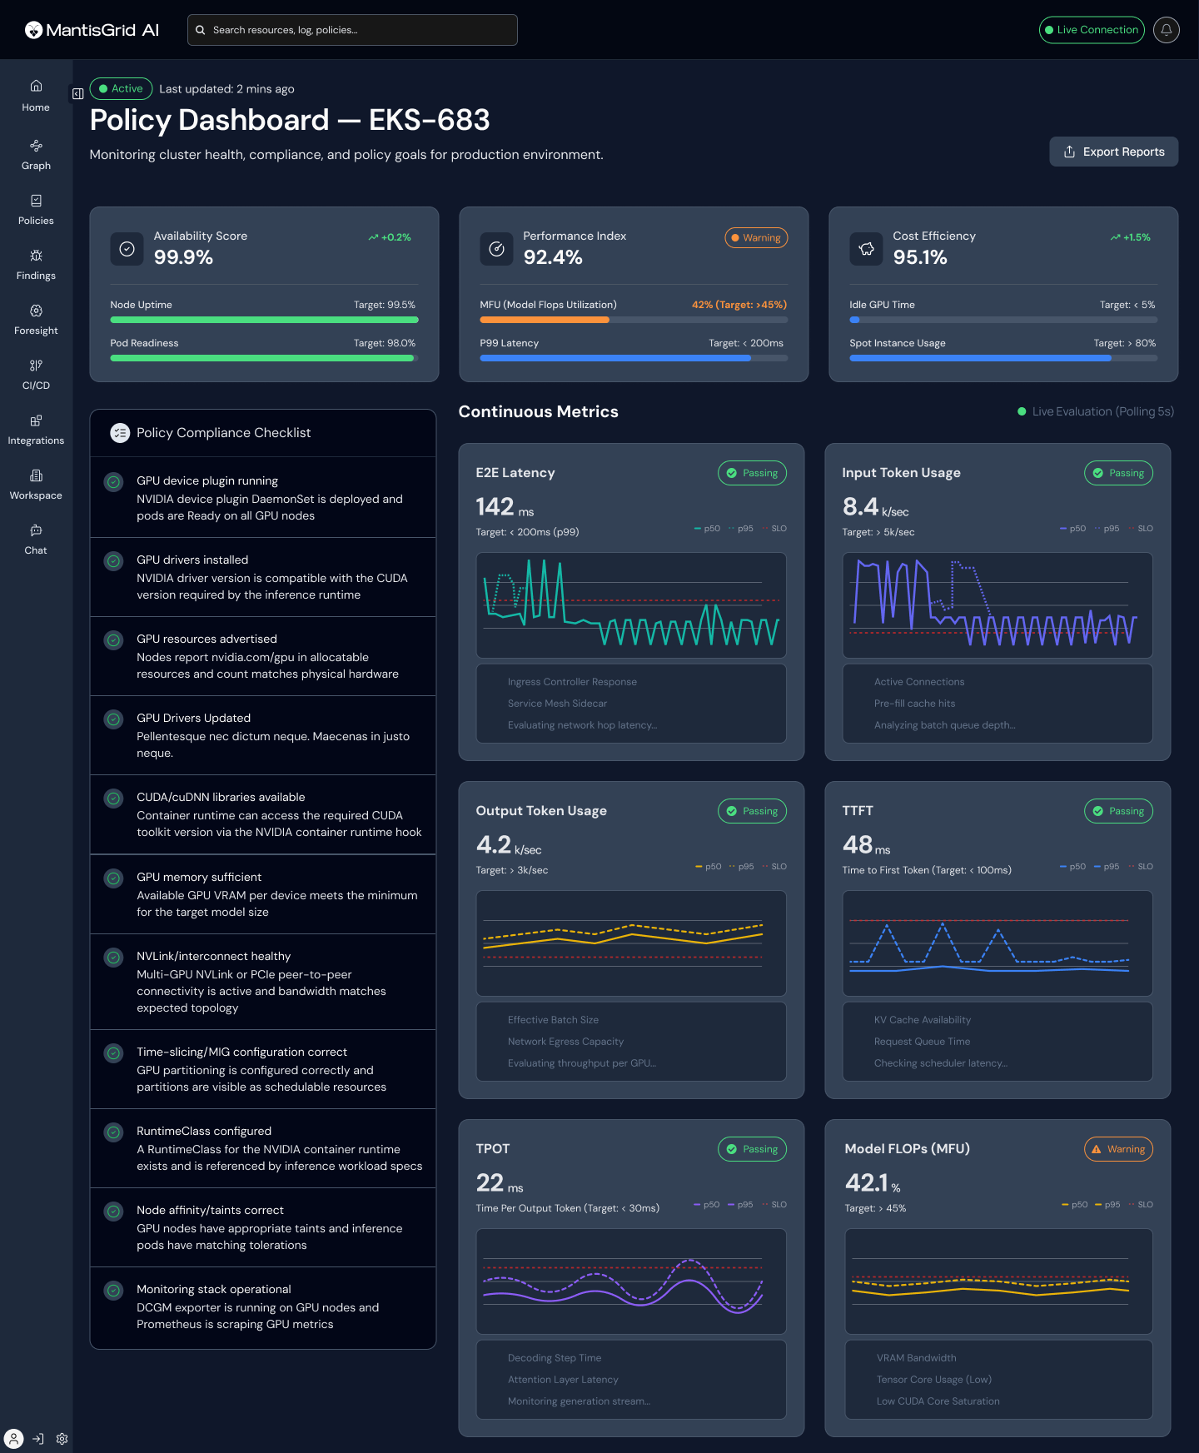Click the notification bell icon
The height and width of the screenshot is (1453, 1199).
(1166, 30)
